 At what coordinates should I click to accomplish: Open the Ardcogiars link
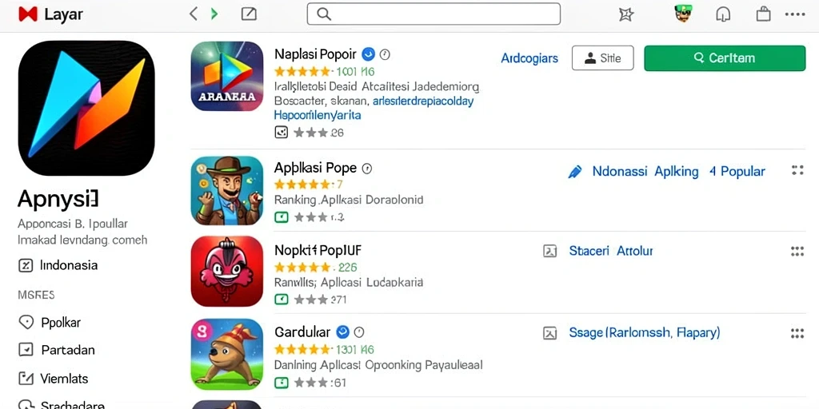529,58
